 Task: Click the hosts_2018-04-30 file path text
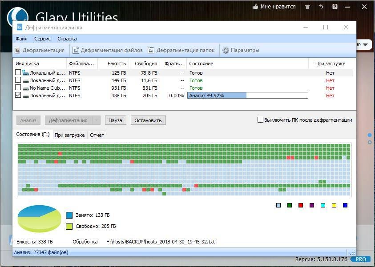(x=161, y=242)
